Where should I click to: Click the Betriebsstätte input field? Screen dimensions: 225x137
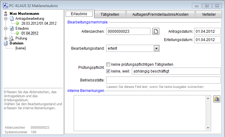pos(163,81)
